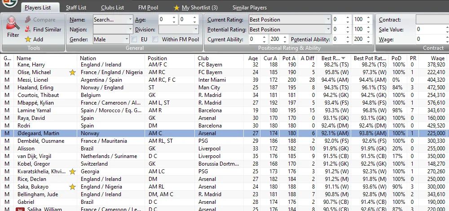Sort by the Pot A column header

[289, 58]
